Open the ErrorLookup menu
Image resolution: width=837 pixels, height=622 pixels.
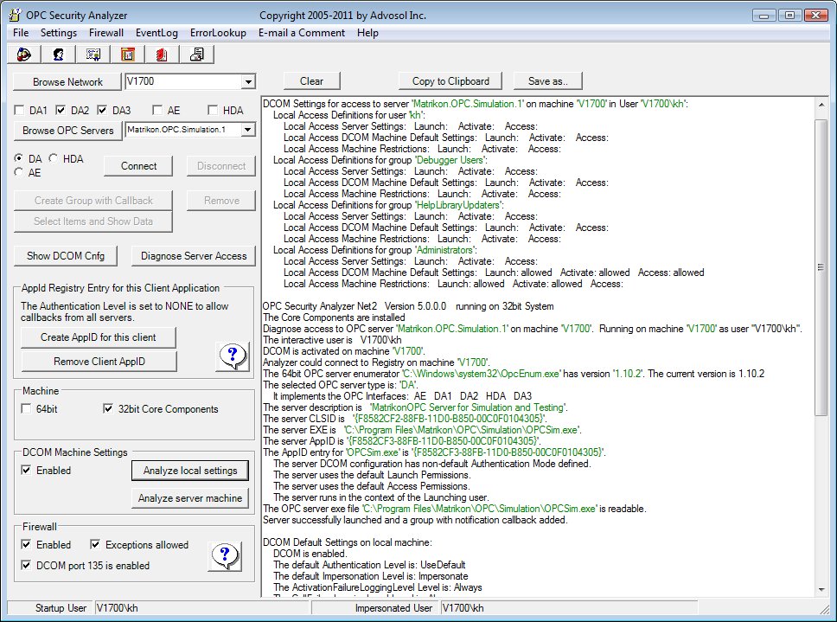pos(220,33)
